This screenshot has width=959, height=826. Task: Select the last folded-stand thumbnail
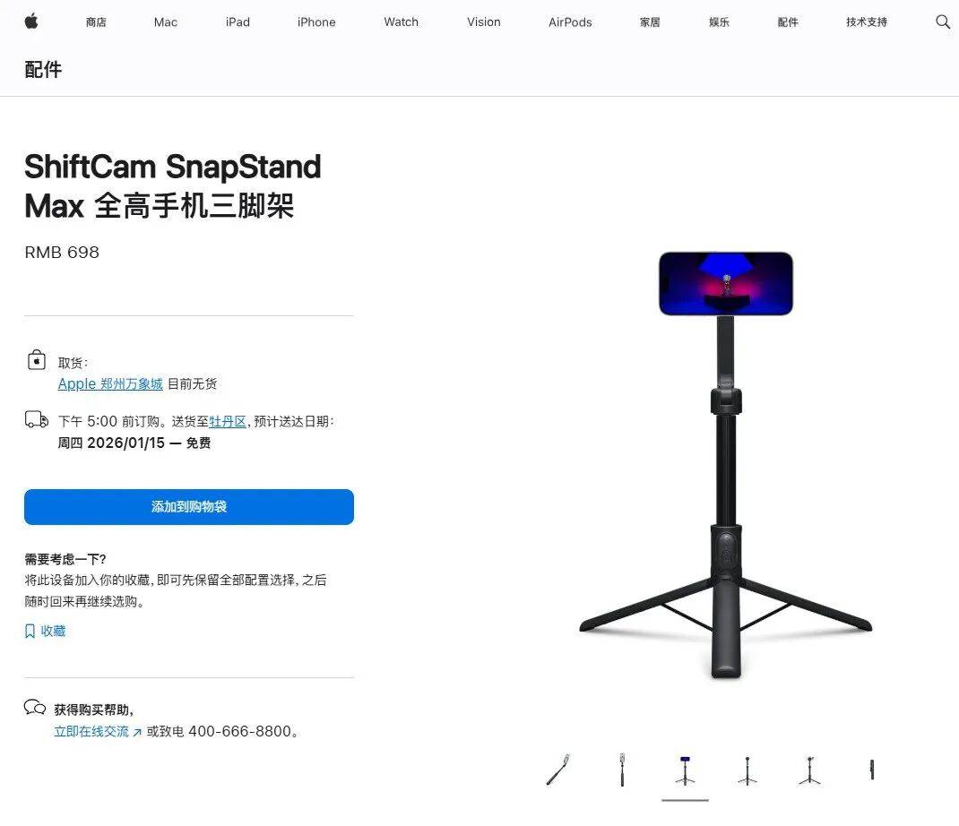[872, 770]
